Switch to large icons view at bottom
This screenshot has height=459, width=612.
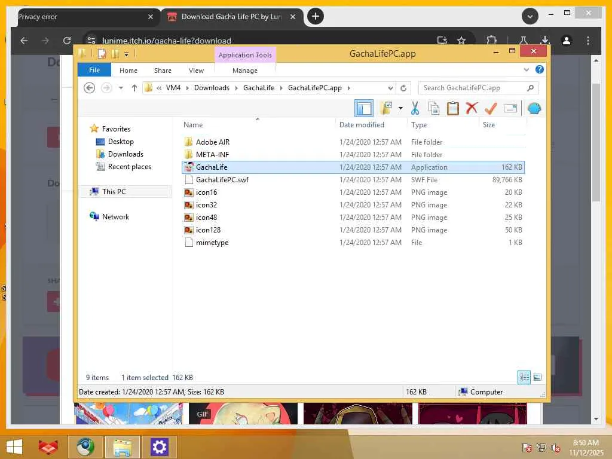[537, 377]
